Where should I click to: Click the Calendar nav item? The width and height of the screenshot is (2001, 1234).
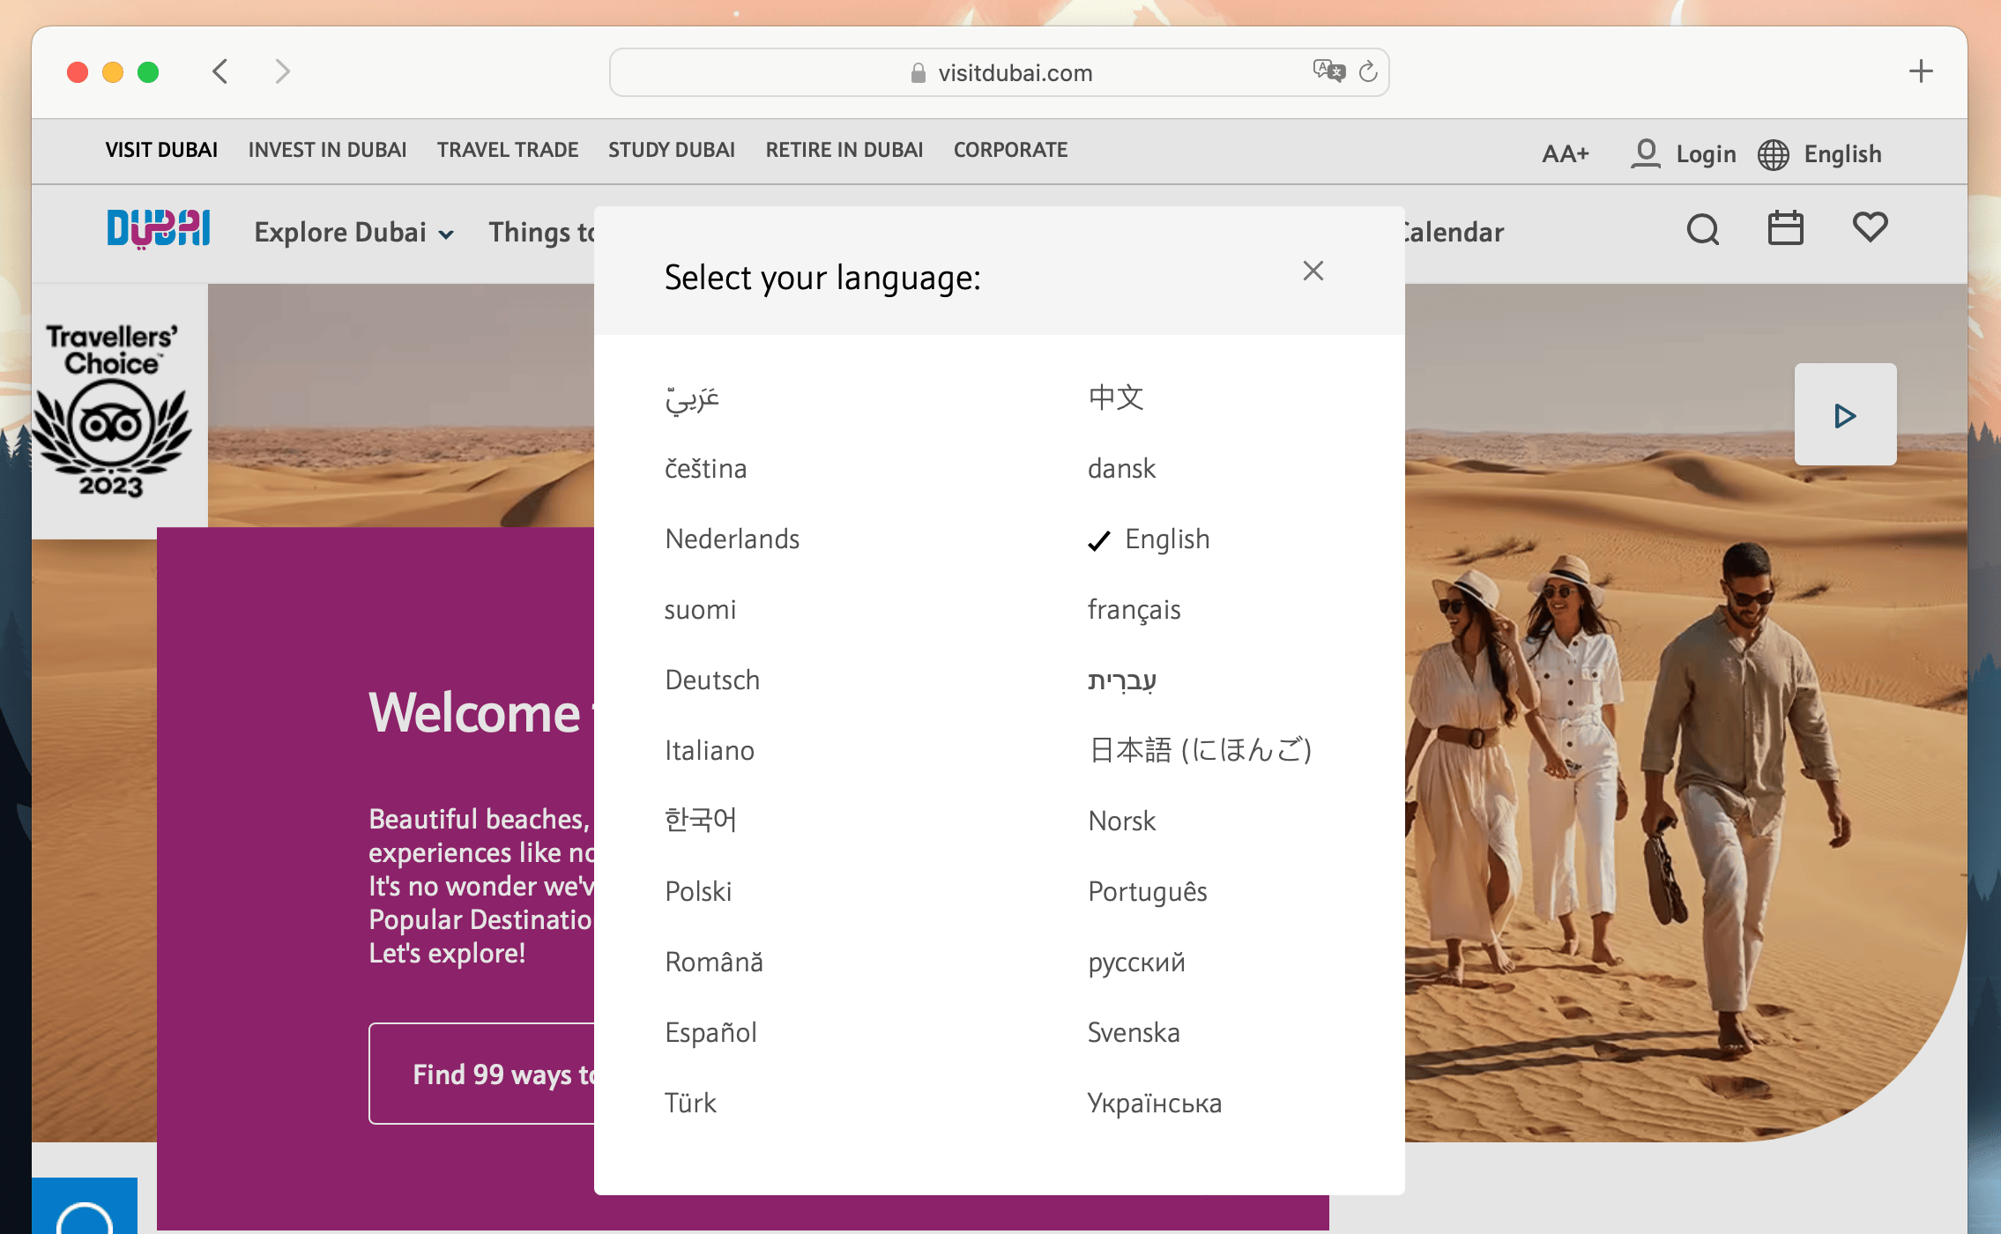1454,232
